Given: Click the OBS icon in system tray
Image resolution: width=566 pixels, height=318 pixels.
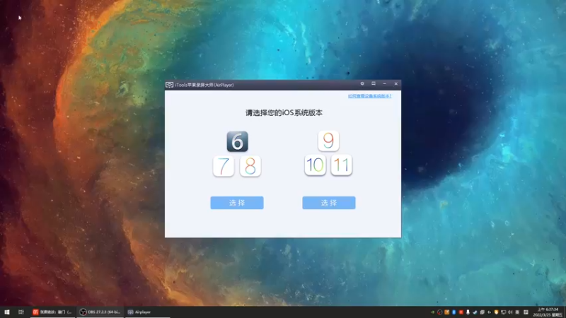Looking at the screenshot, I should 439,312.
